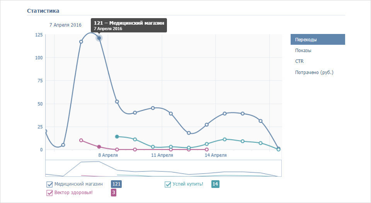Toggle the Успей купить! series checkbox

coord(167,184)
